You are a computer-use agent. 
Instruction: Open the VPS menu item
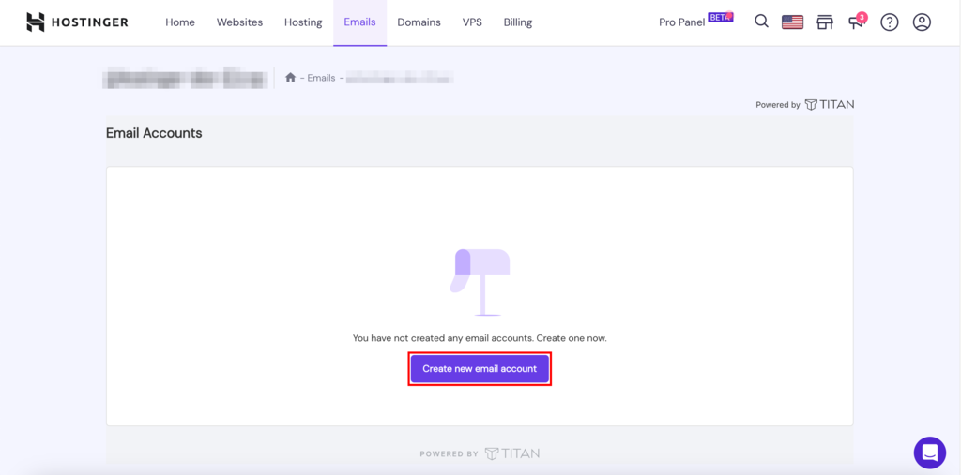[472, 22]
